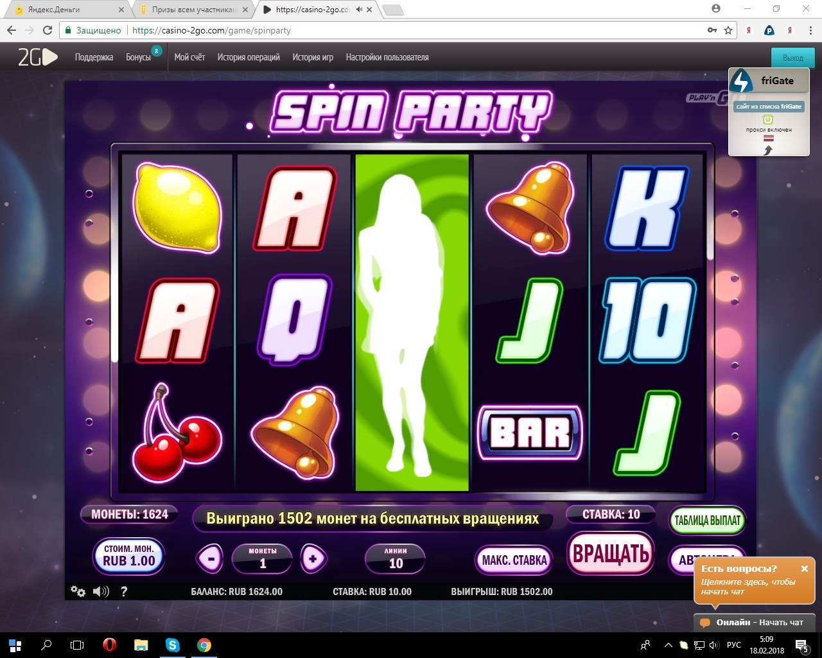View site security lock info
This screenshot has height=658, width=822.
pos(69,30)
